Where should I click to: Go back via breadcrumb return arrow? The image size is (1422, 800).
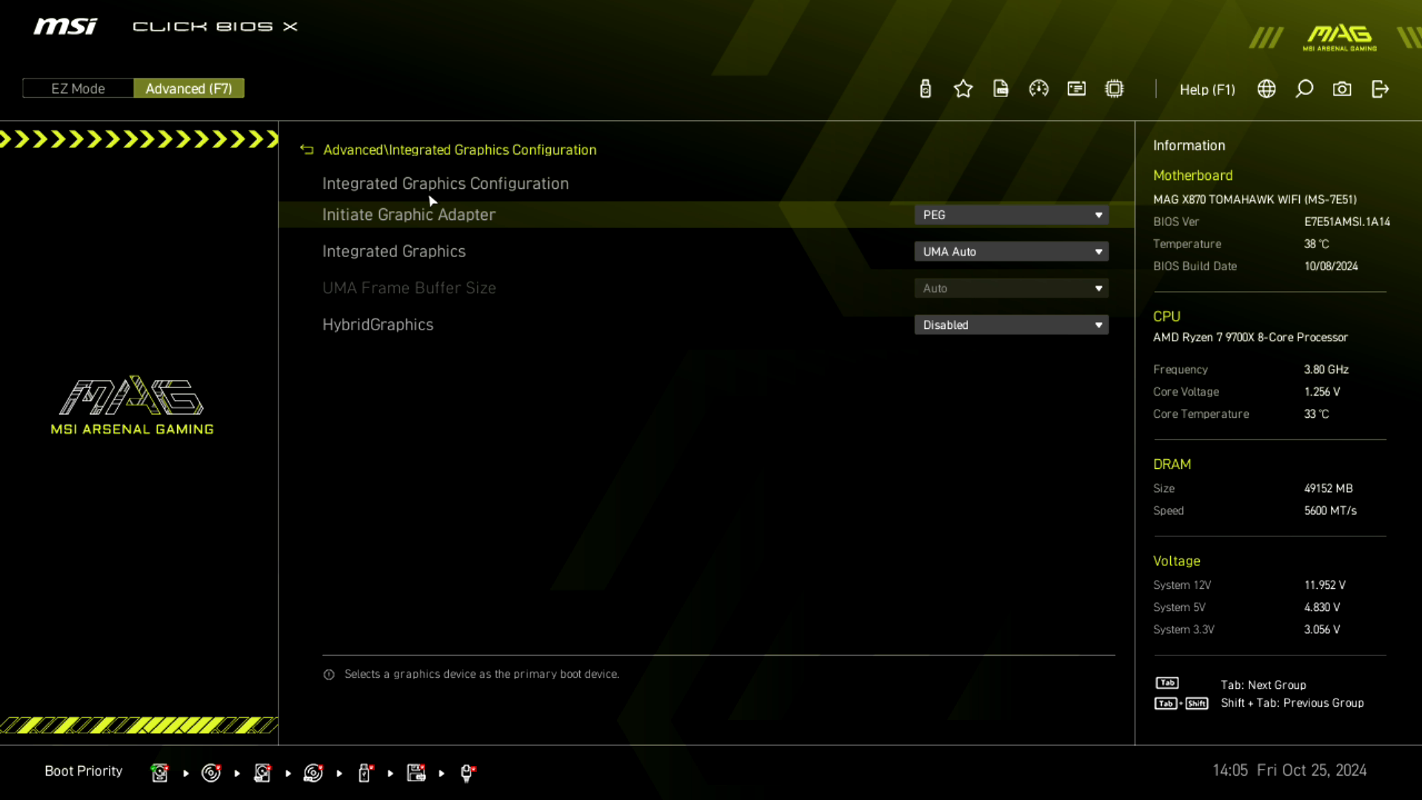click(307, 150)
